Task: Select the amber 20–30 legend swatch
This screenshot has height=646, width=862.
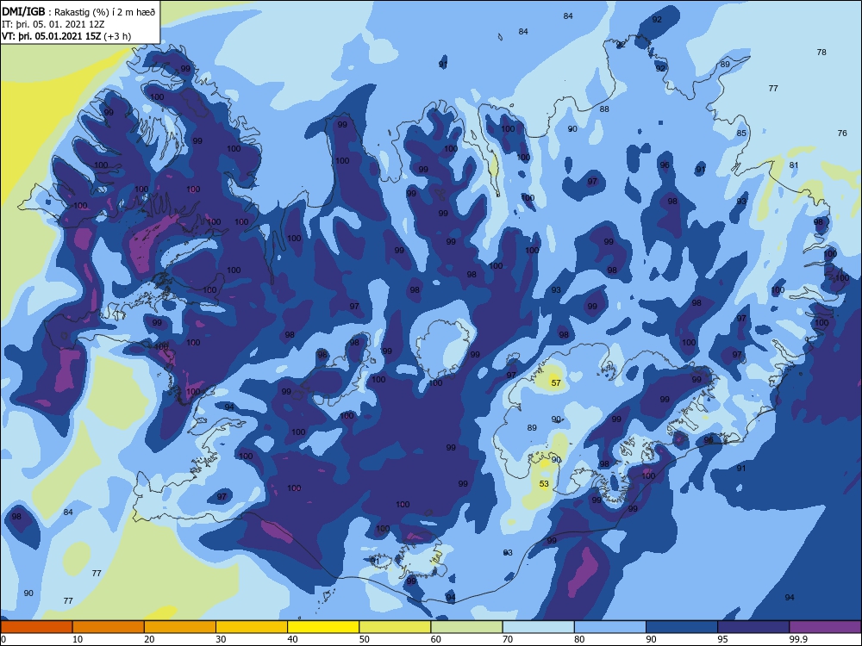Action: (x=180, y=627)
